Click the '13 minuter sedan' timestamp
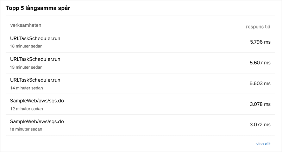This screenshot has height=152, width=282. [26, 67]
